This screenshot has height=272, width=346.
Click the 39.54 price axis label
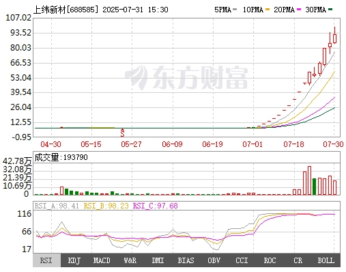(x=20, y=92)
